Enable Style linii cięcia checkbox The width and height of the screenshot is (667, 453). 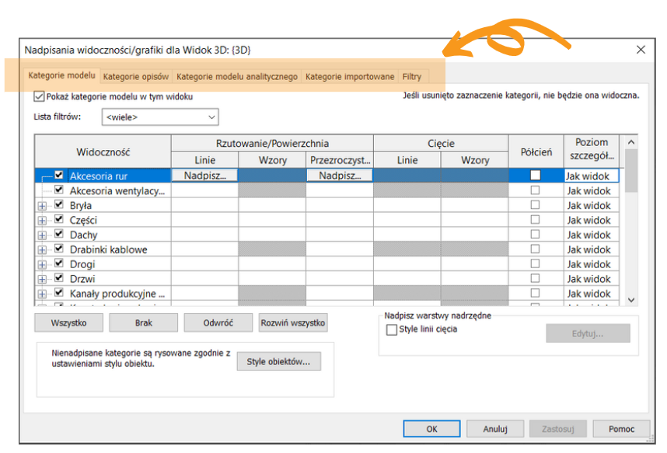pyautogui.click(x=392, y=329)
